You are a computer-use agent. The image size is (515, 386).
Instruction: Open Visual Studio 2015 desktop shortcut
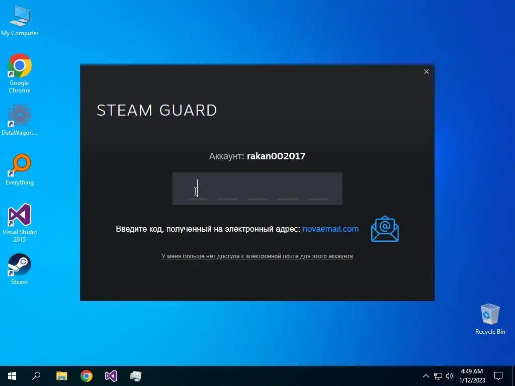coord(20,223)
